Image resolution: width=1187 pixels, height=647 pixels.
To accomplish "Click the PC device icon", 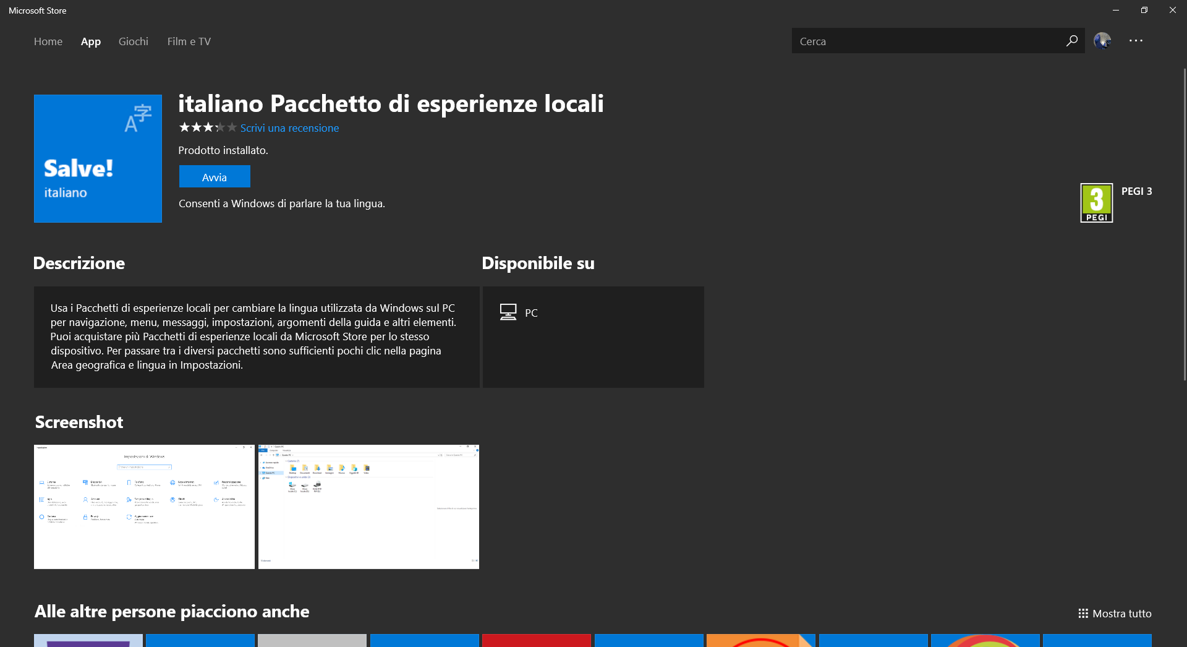I will click(x=508, y=312).
